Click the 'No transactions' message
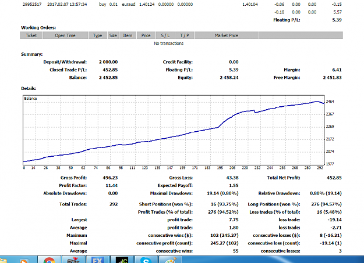364x263 pixels. [x=168, y=44]
